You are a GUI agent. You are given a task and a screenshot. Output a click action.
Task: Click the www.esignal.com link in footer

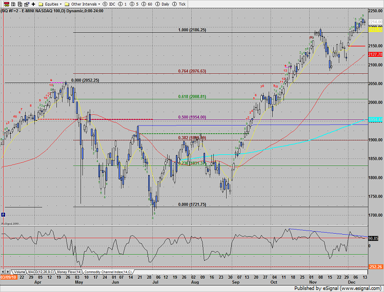coord(360,288)
